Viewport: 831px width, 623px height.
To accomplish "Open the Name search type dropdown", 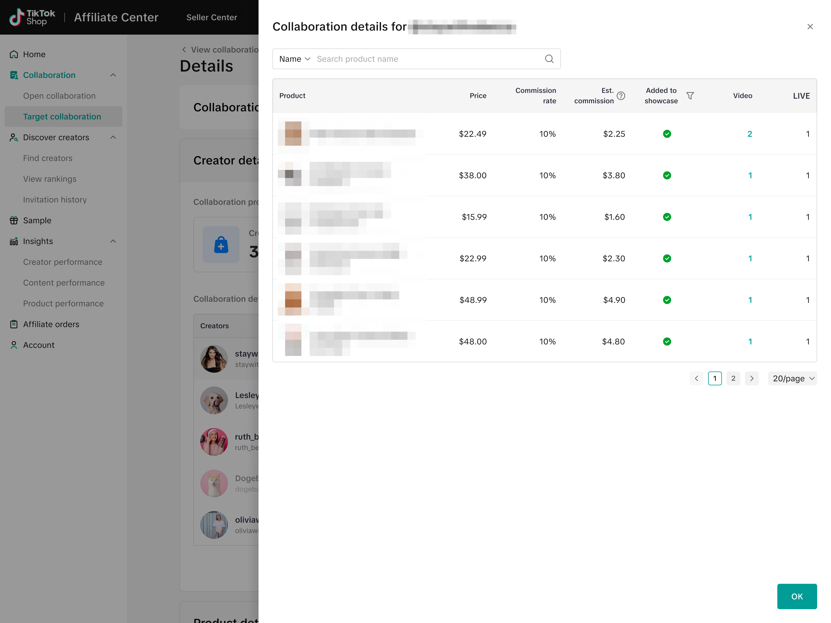I will pyautogui.click(x=295, y=59).
